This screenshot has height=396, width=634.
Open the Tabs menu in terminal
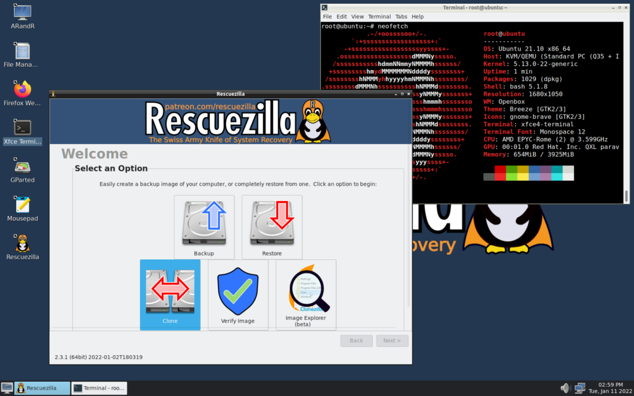401,17
